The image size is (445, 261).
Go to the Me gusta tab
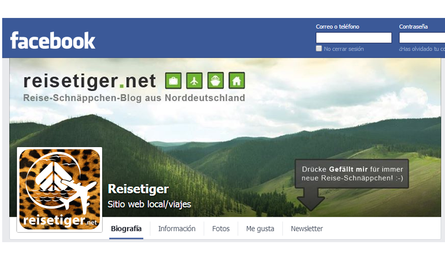click(x=260, y=229)
